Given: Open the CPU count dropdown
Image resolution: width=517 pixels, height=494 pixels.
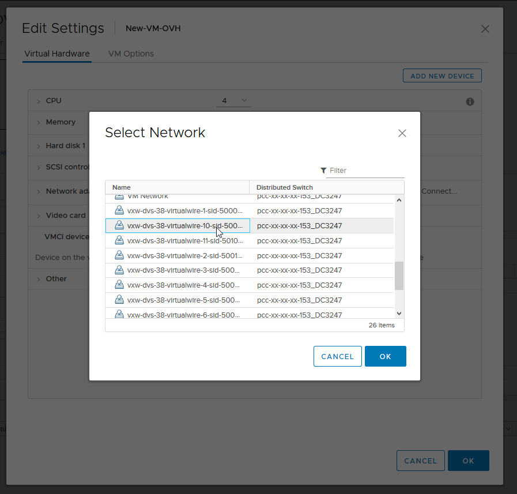Looking at the screenshot, I should pos(233,100).
